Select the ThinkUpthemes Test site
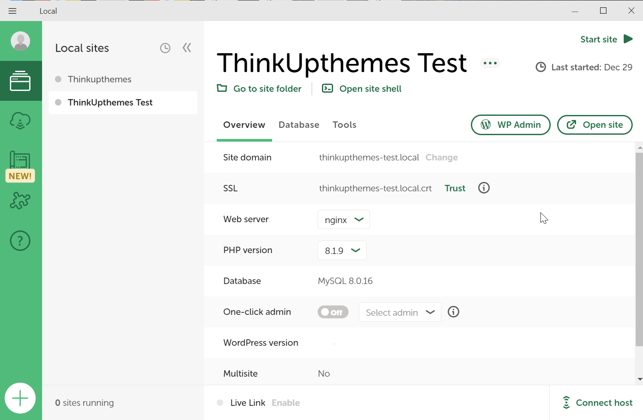Screen dimensions: 643x420 [123, 103]
